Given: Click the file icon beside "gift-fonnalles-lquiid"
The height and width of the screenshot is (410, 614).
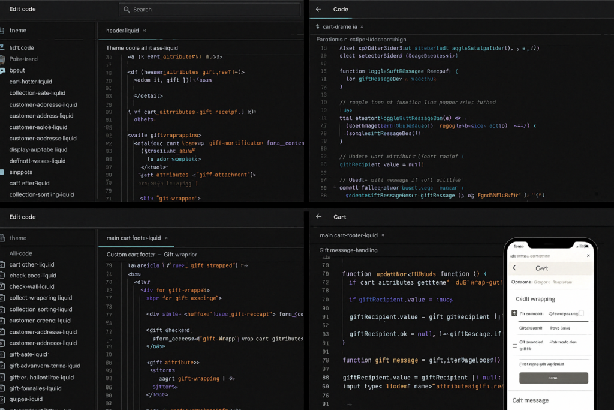Looking at the screenshot, I should (x=2, y=388).
